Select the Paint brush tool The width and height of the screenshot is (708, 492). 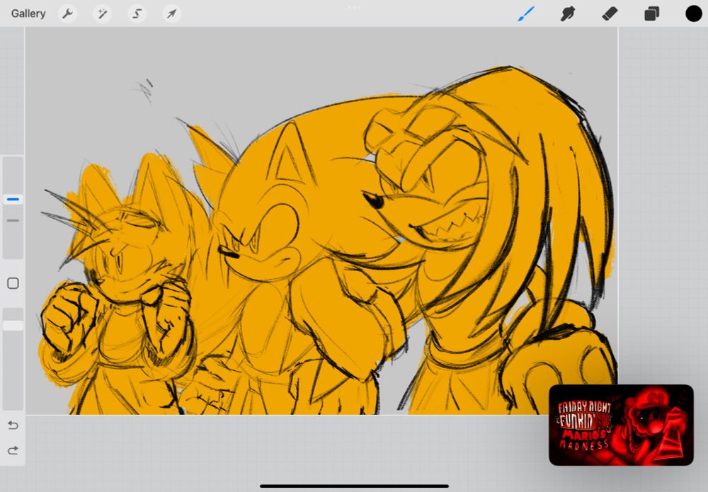(526, 13)
